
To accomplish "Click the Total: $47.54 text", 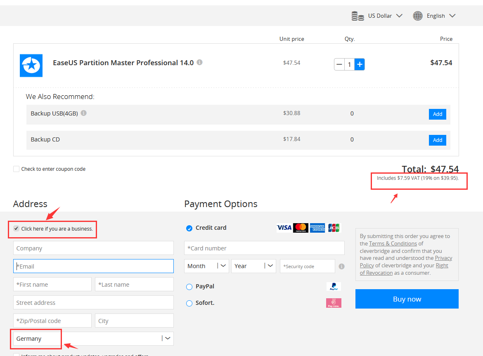I will [430, 169].
